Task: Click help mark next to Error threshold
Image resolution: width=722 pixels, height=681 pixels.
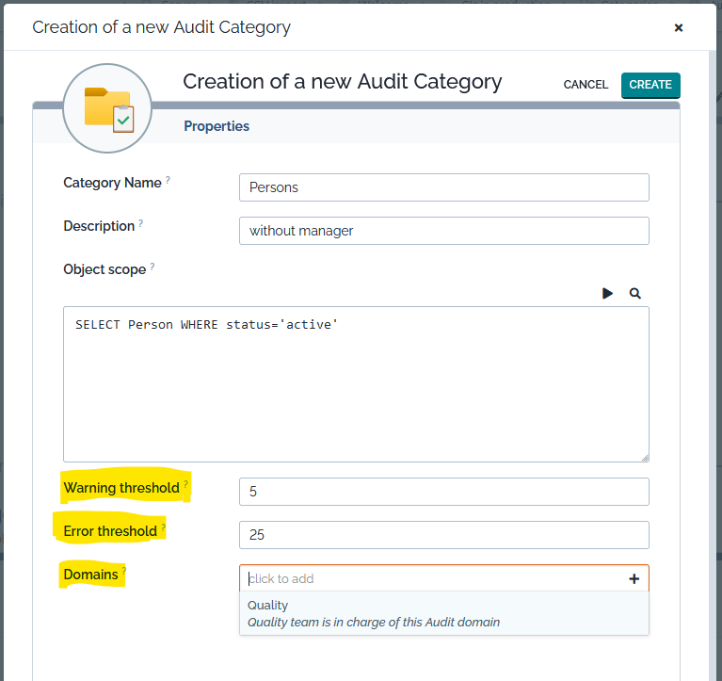Action: (163, 528)
